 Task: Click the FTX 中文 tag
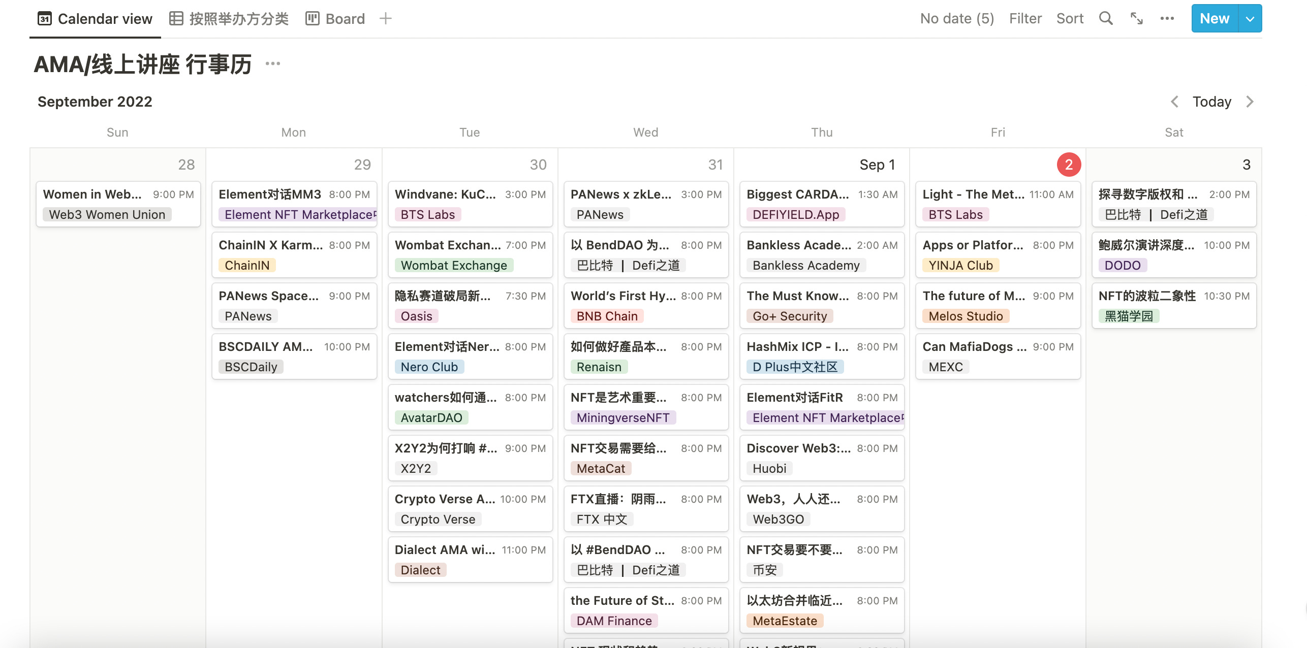click(602, 519)
